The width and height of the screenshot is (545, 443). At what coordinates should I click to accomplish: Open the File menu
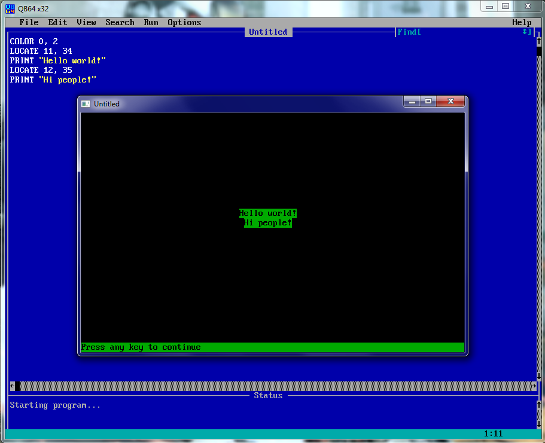pos(29,22)
